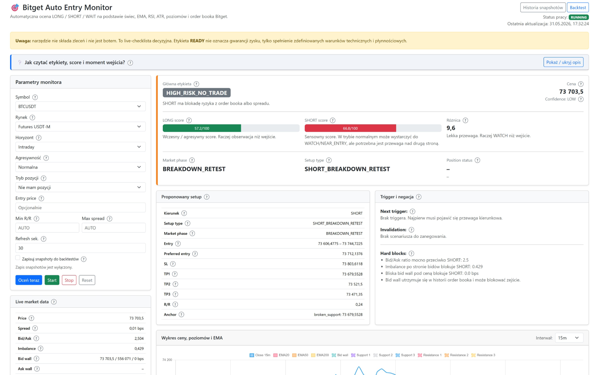The width and height of the screenshot is (599, 375).
Task: Open Tryb pozycji dropdown Nie mam pozycji
Action: 80,187
